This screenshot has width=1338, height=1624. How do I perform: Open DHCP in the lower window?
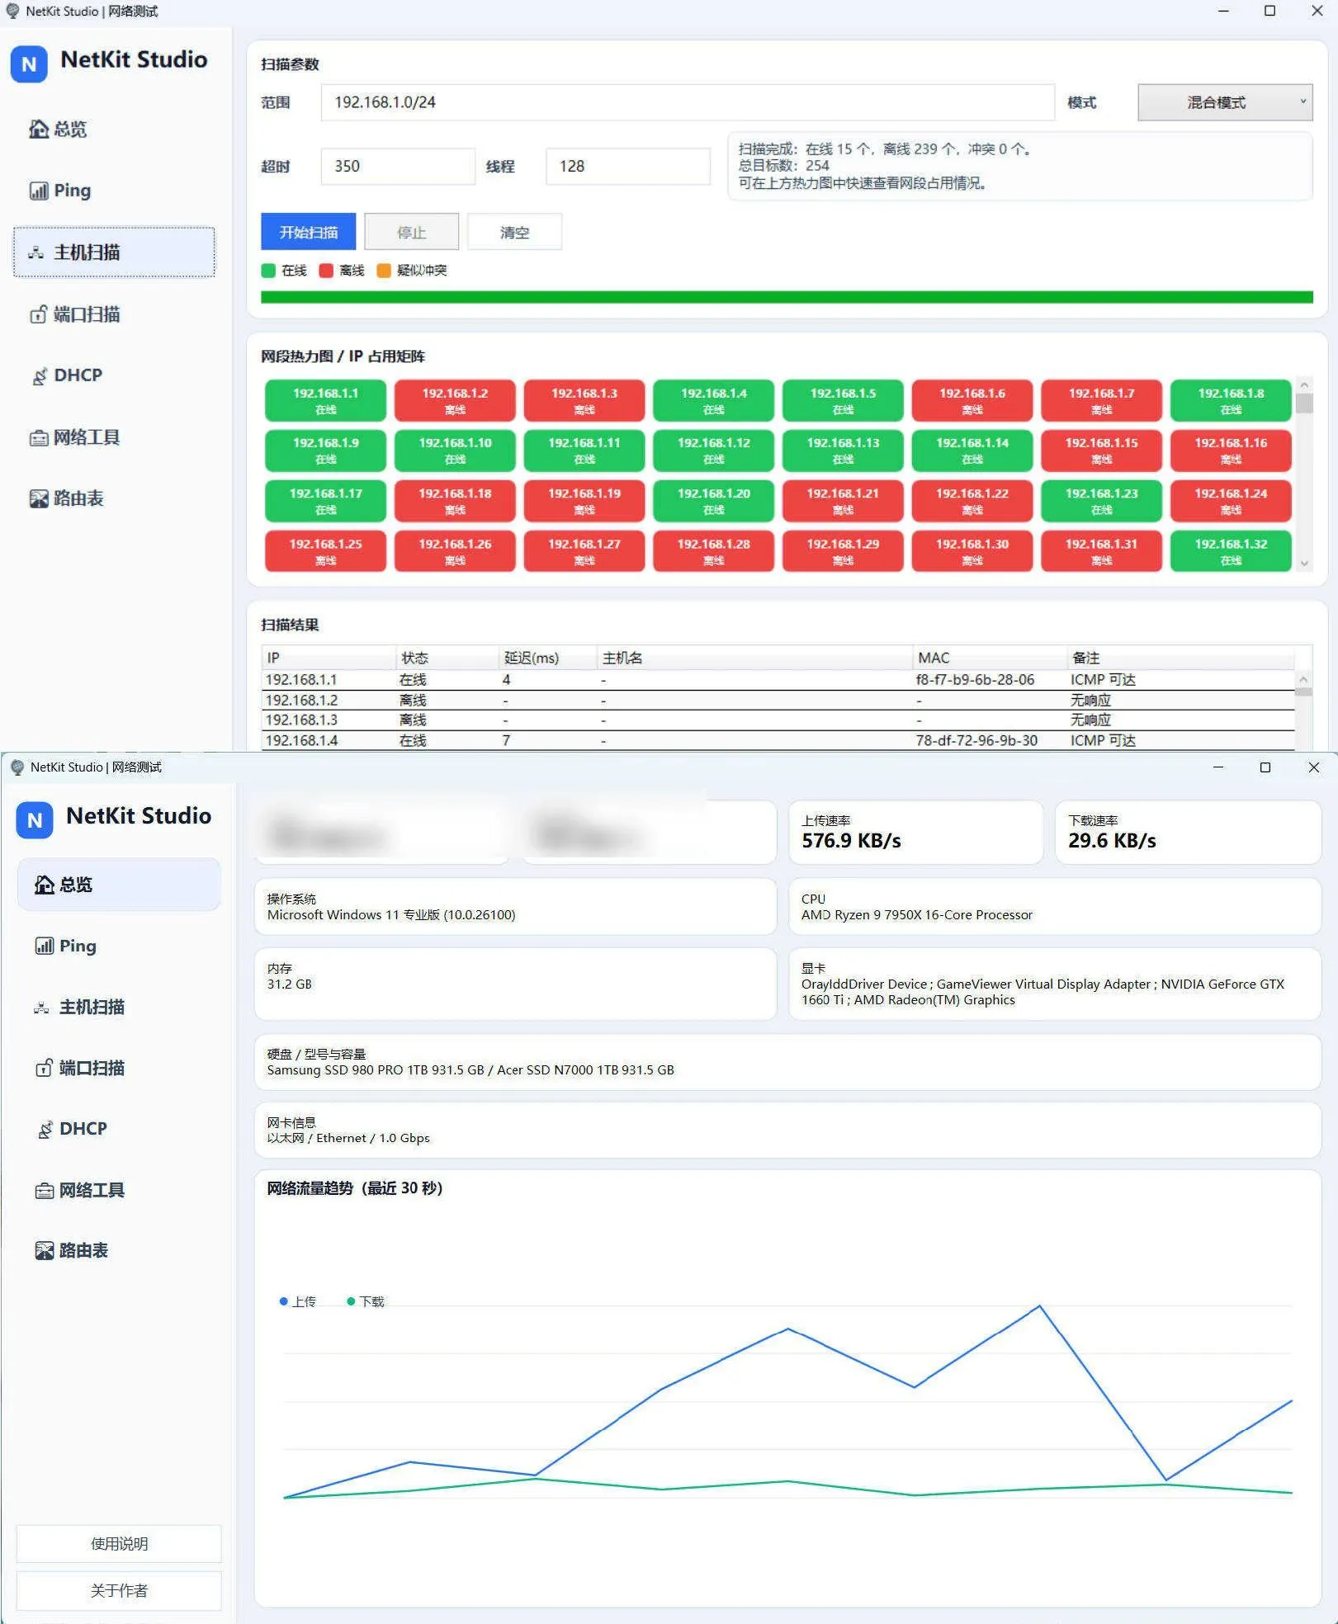82,1128
